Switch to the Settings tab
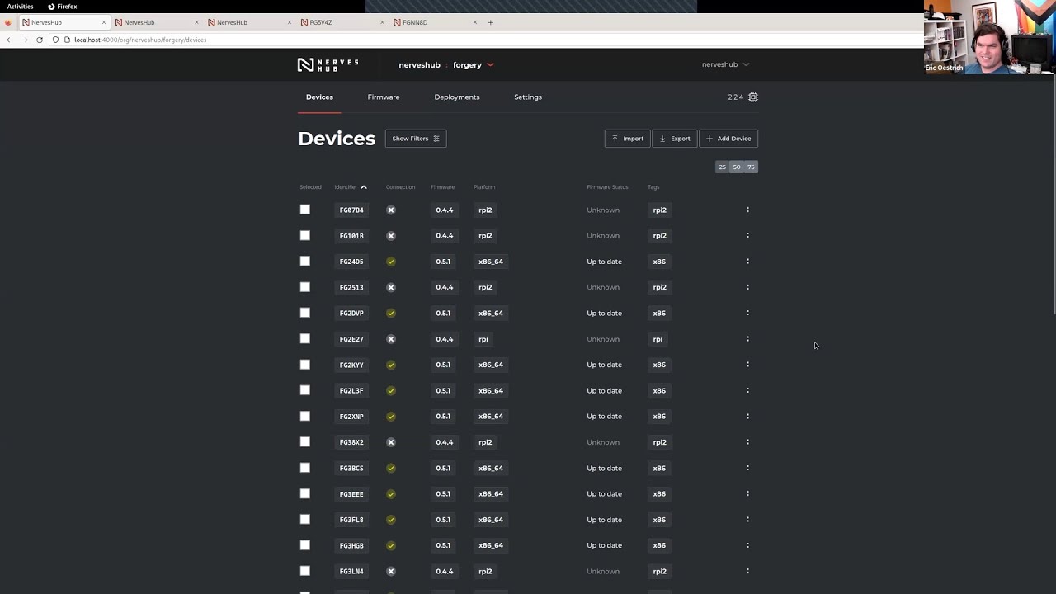 pos(528,97)
